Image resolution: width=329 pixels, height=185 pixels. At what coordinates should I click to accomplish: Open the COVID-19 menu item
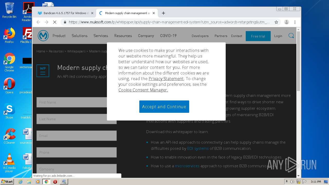click(x=168, y=36)
